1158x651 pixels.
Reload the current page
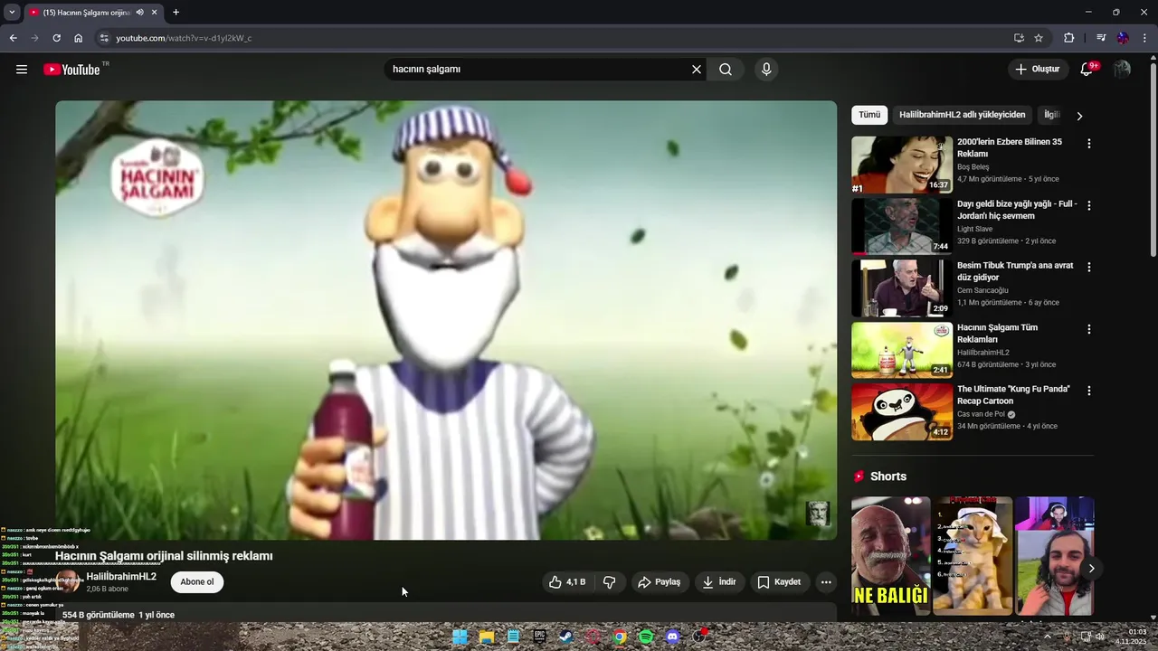56,38
